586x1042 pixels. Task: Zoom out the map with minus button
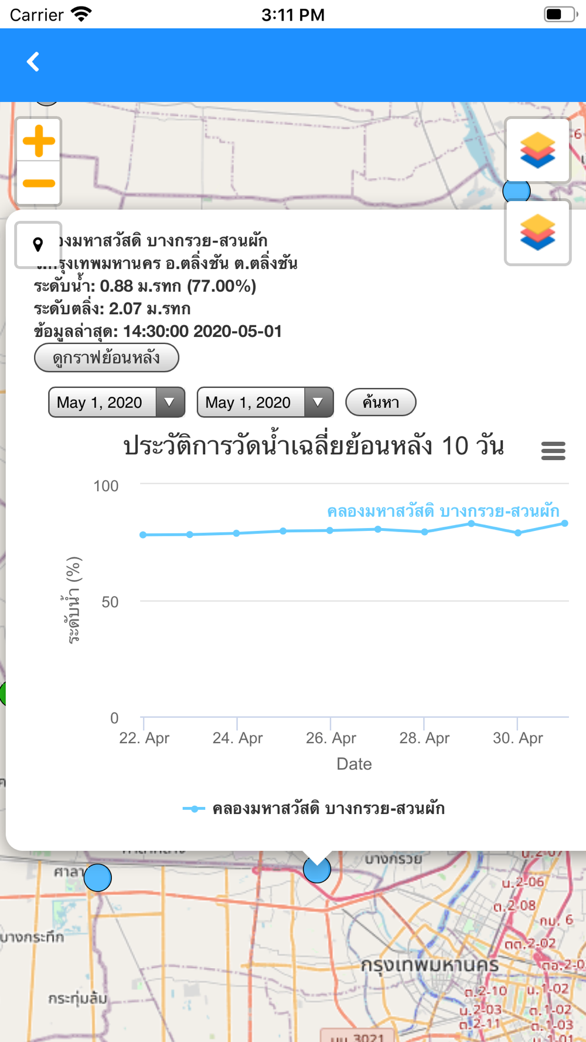39,184
